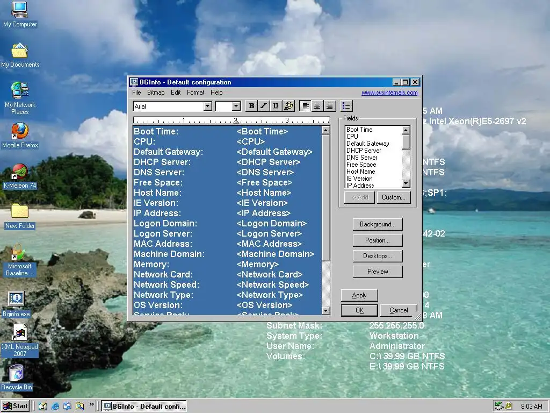This screenshot has height=413, width=550.
Task: Click the taskbar clock 8:03 AM
Action: coord(531,407)
